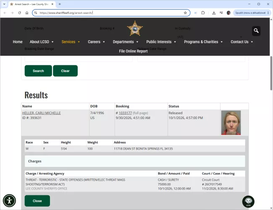Click the tab search dropdown arrow
The height and width of the screenshot is (210, 273).
[x=4, y=4]
